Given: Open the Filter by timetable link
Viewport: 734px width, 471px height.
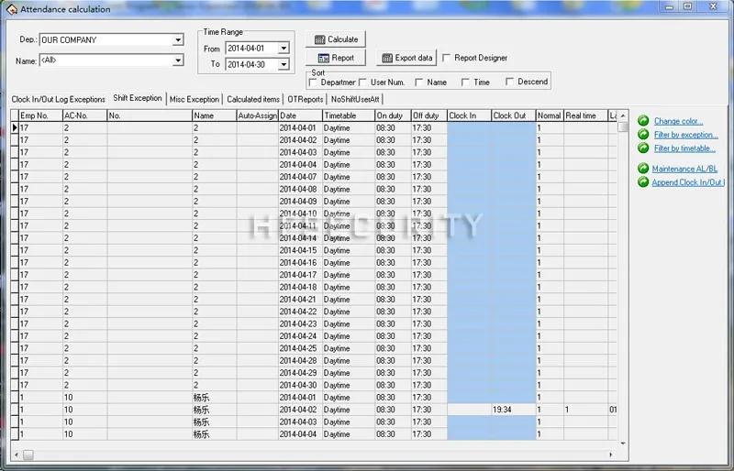Looking at the screenshot, I should point(684,148).
